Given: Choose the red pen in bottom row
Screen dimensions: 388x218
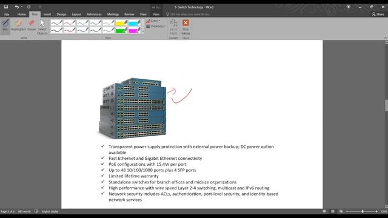Looking at the screenshot, I should 70,30.
